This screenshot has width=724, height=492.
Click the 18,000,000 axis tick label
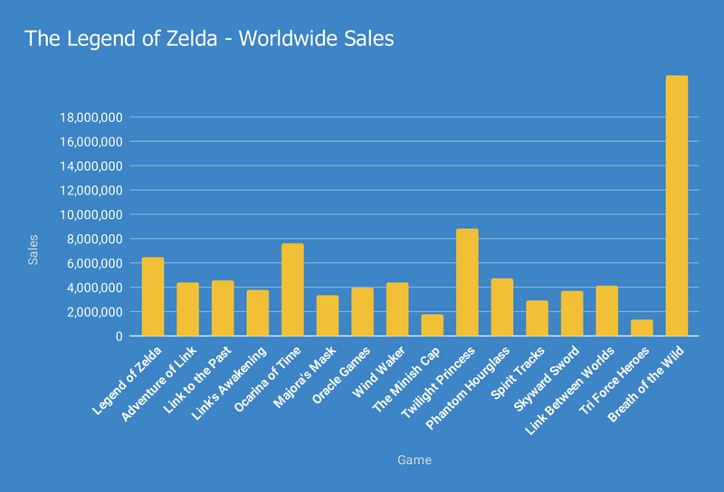pos(91,118)
